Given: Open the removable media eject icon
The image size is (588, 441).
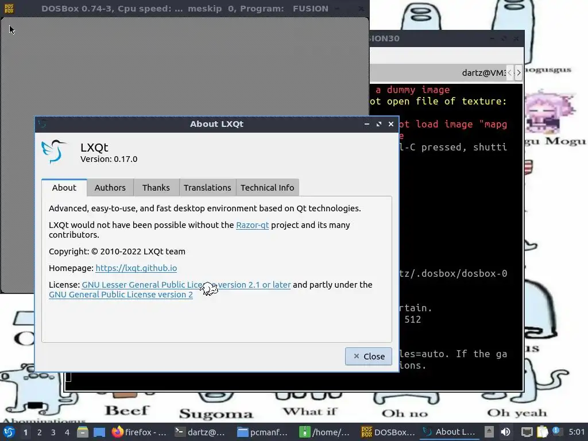Looking at the screenshot, I should 489,432.
